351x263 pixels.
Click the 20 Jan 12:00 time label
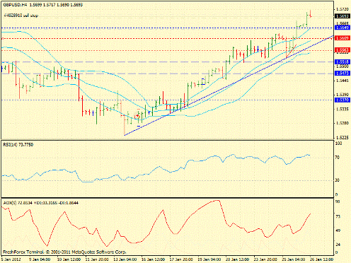(237, 259)
